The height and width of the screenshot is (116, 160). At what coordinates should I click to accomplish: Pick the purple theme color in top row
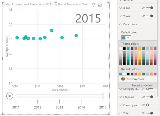[155, 48]
